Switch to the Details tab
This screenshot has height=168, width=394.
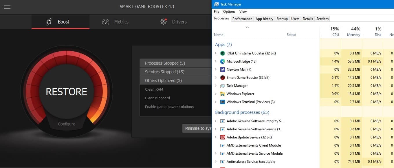pos(308,19)
